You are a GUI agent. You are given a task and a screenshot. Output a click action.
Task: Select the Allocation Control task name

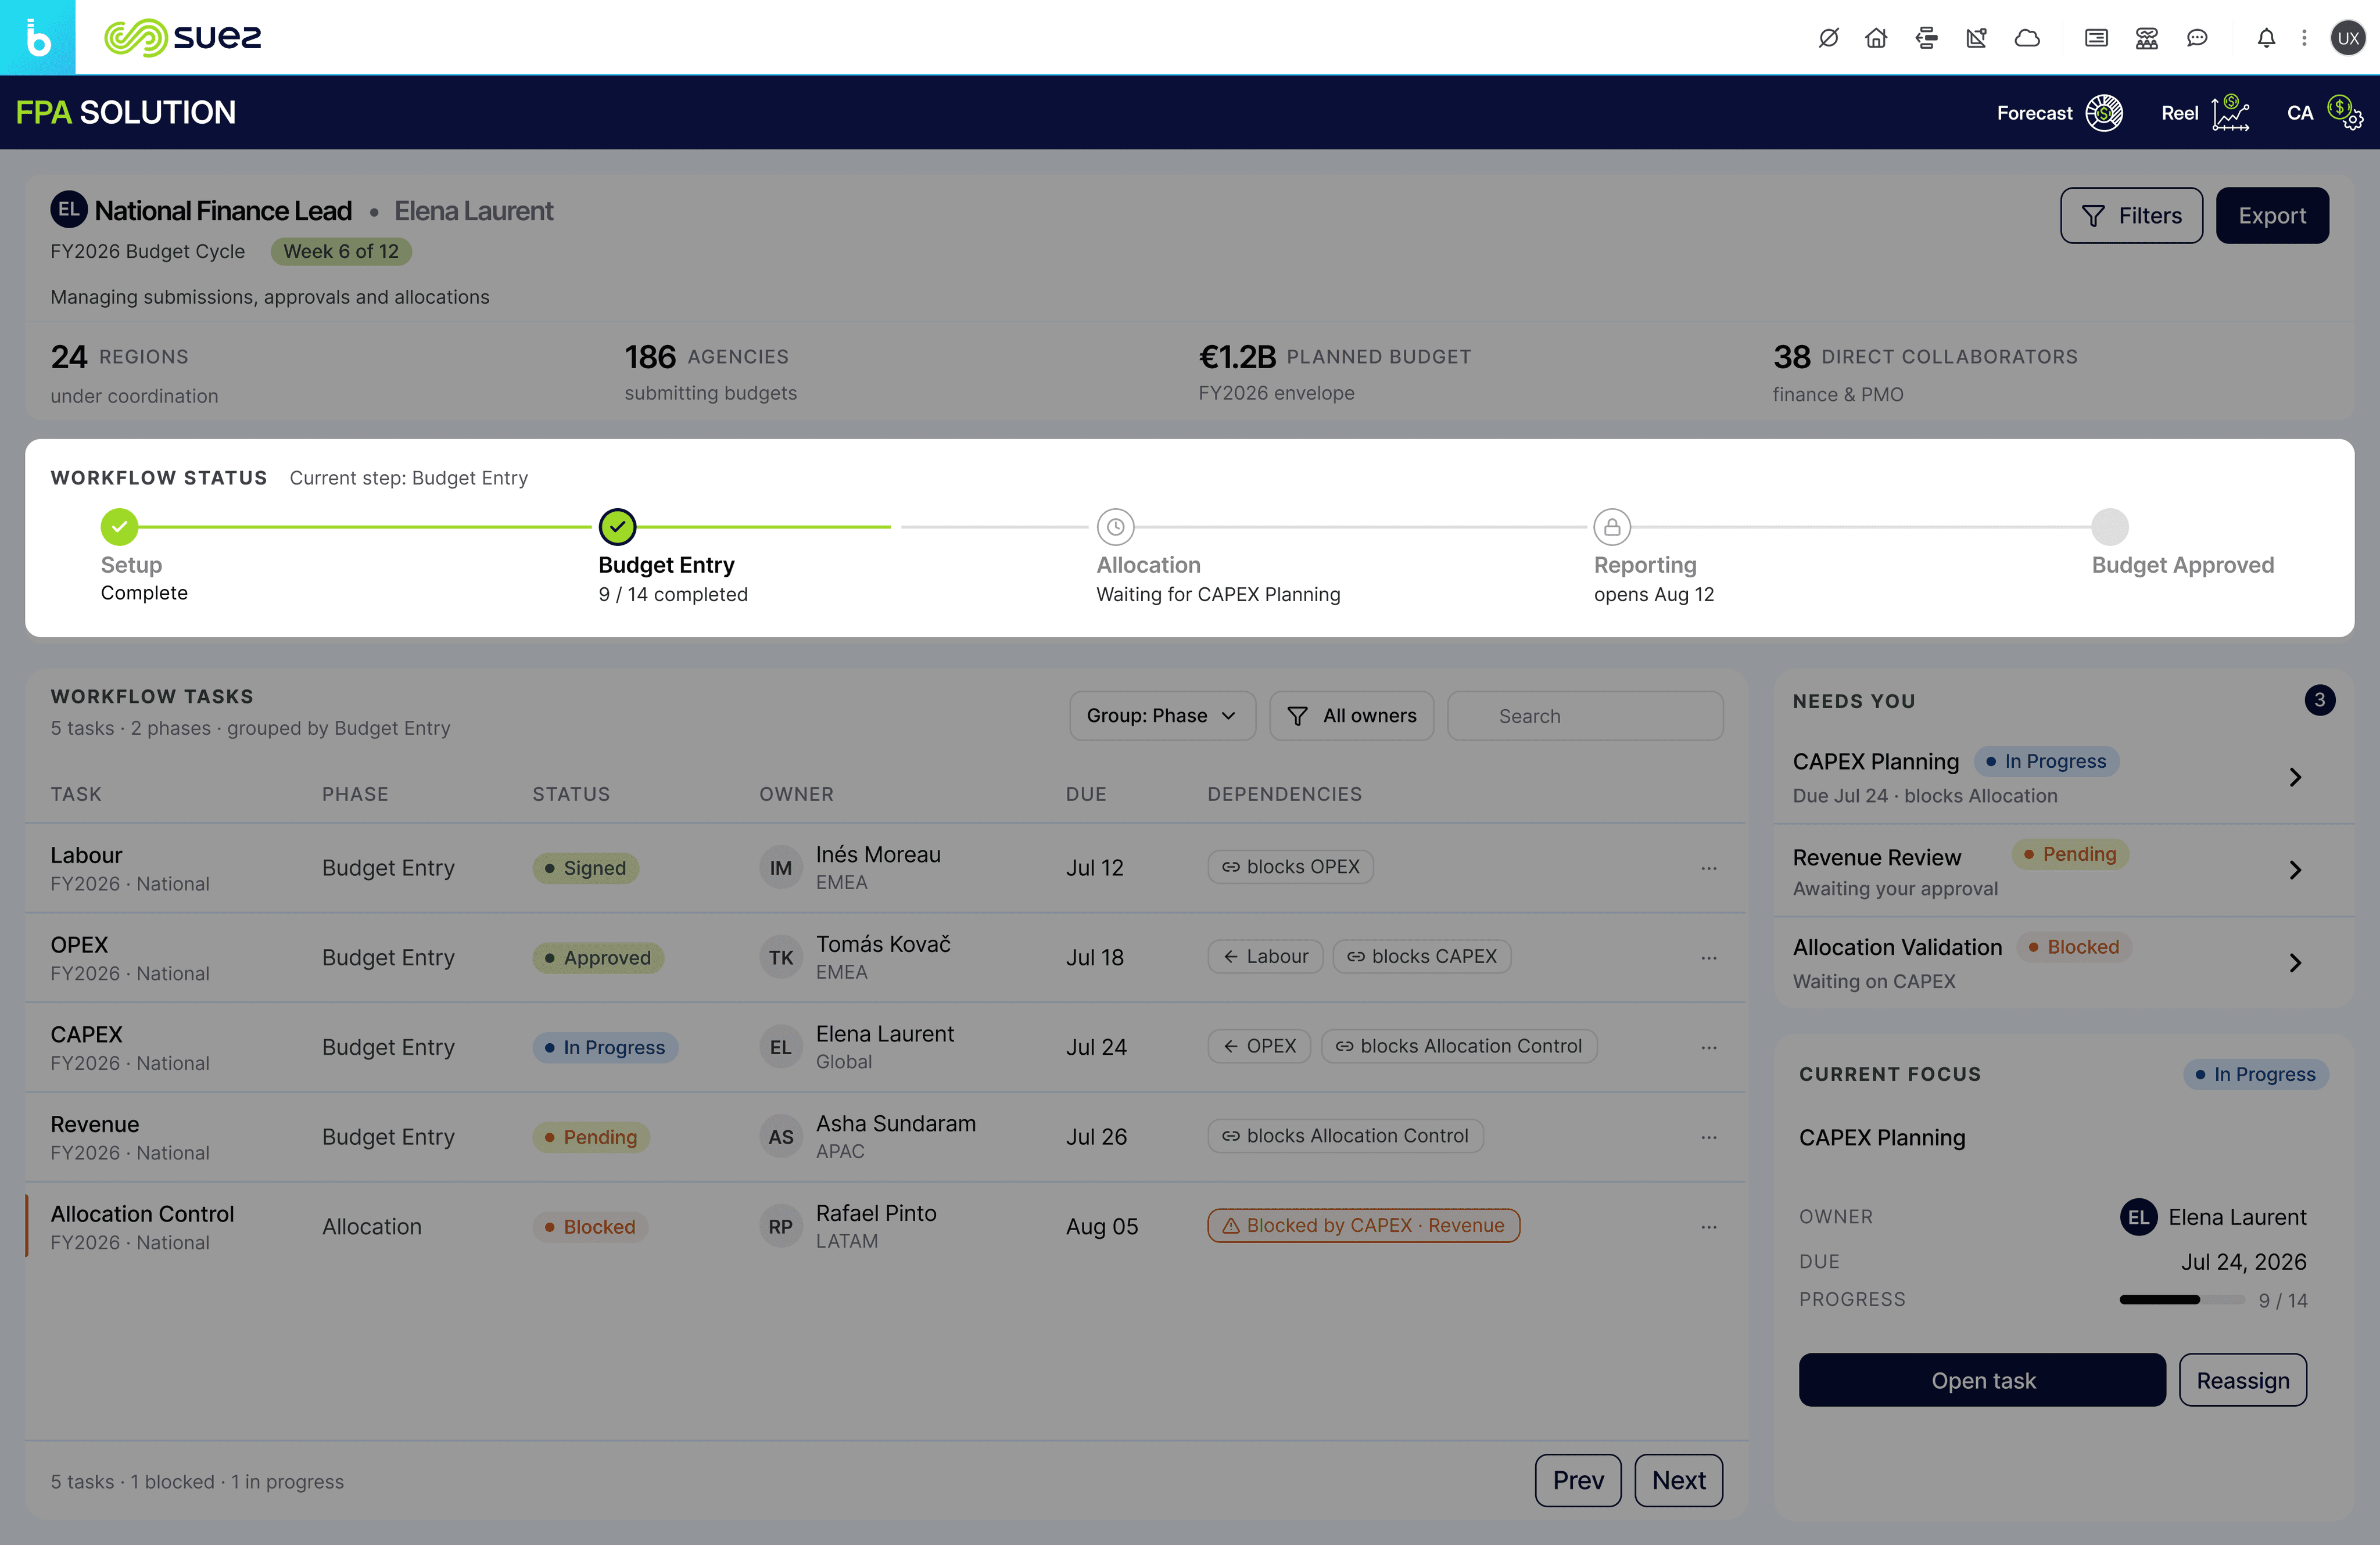pos(142,1214)
